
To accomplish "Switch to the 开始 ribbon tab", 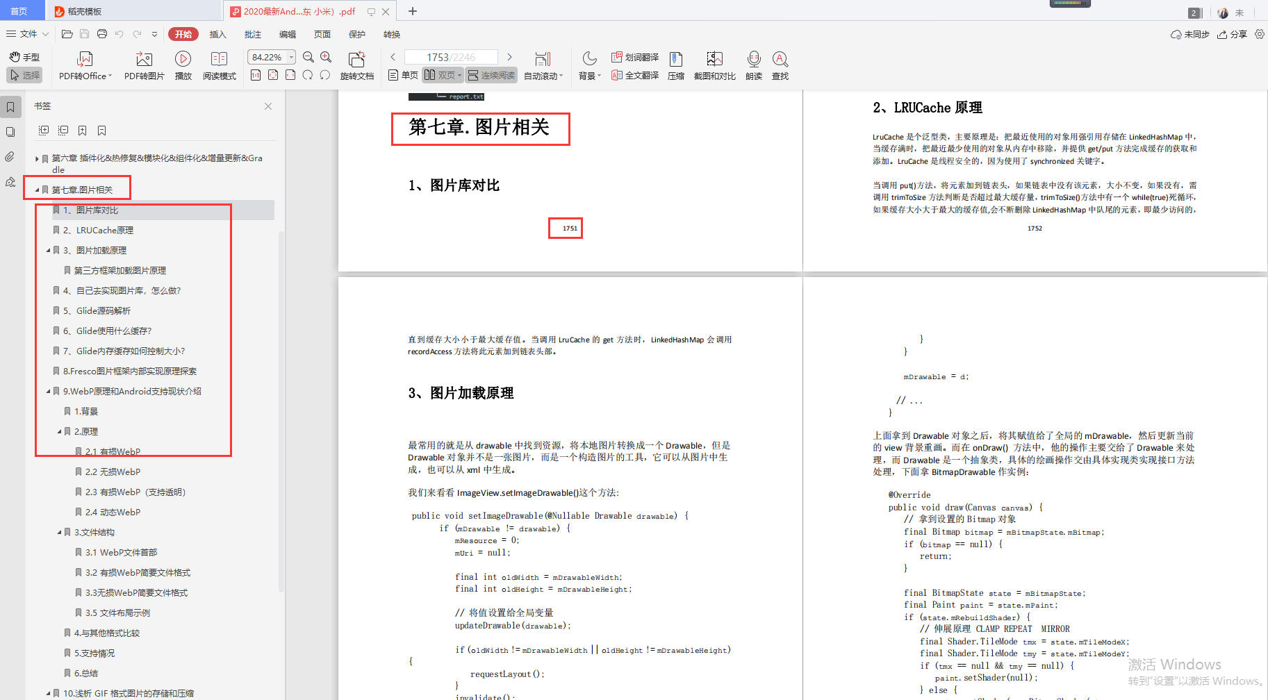I will click(x=183, y=34).
